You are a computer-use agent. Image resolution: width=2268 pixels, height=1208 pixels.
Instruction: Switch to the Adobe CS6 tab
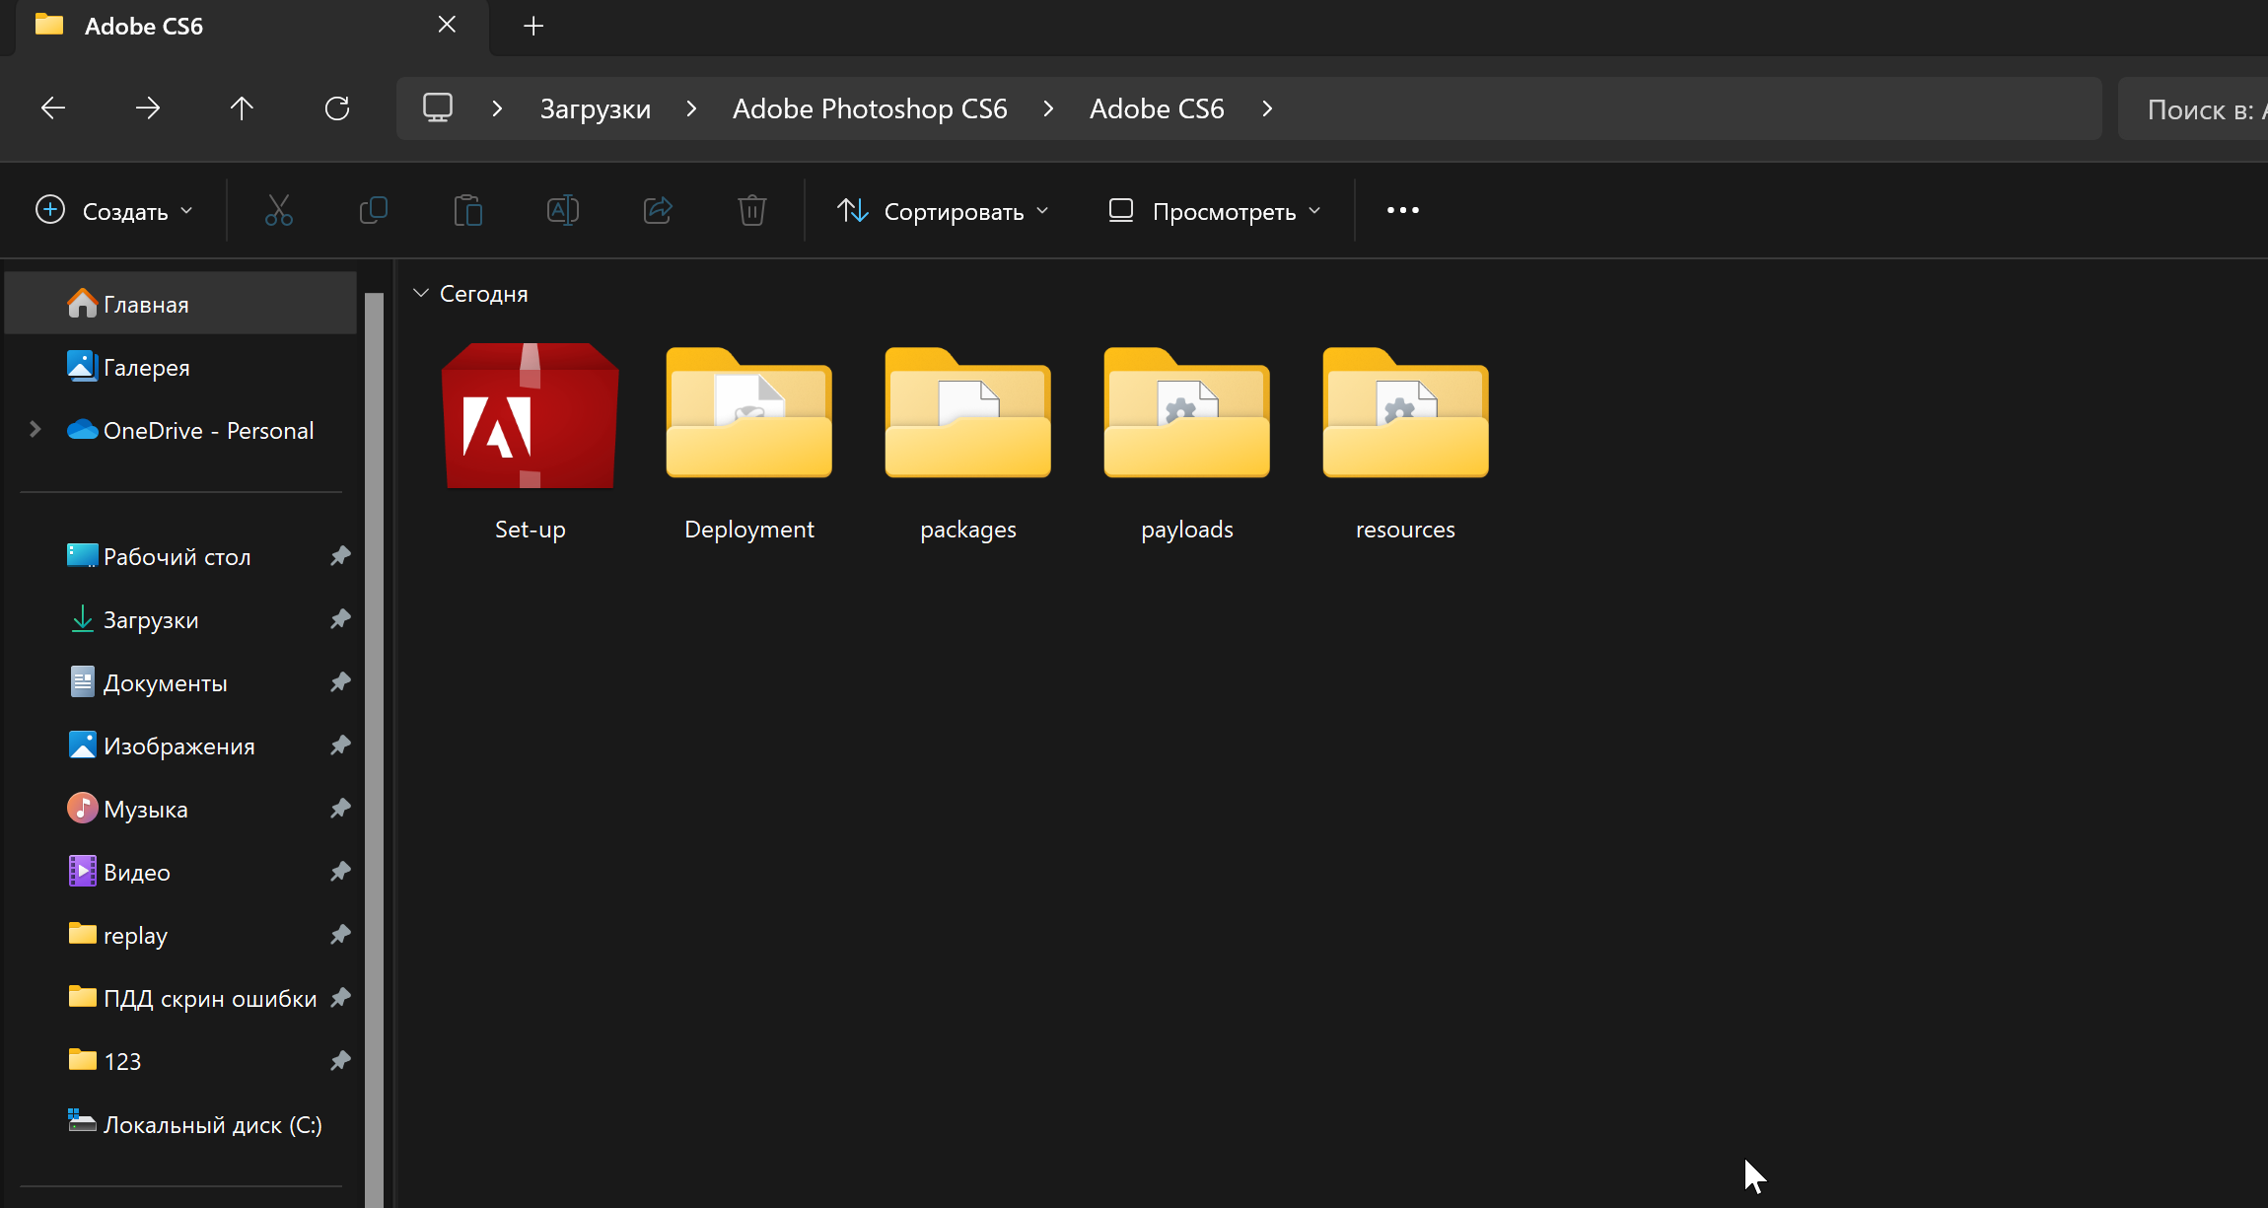[251, 26]
